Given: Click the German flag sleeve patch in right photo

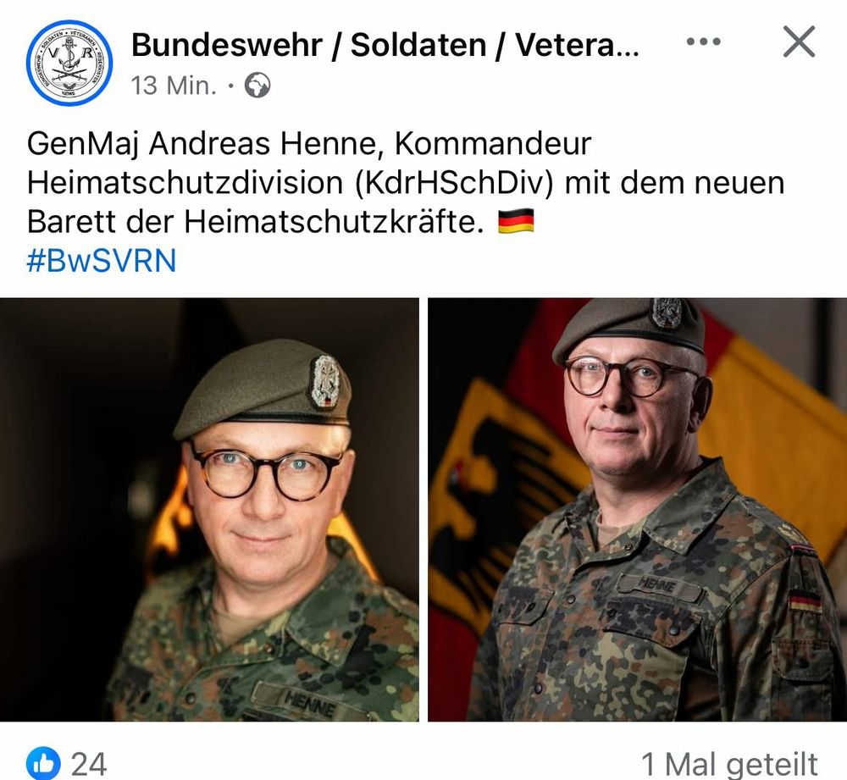Looking at the screenshot, I should point(805,601).
